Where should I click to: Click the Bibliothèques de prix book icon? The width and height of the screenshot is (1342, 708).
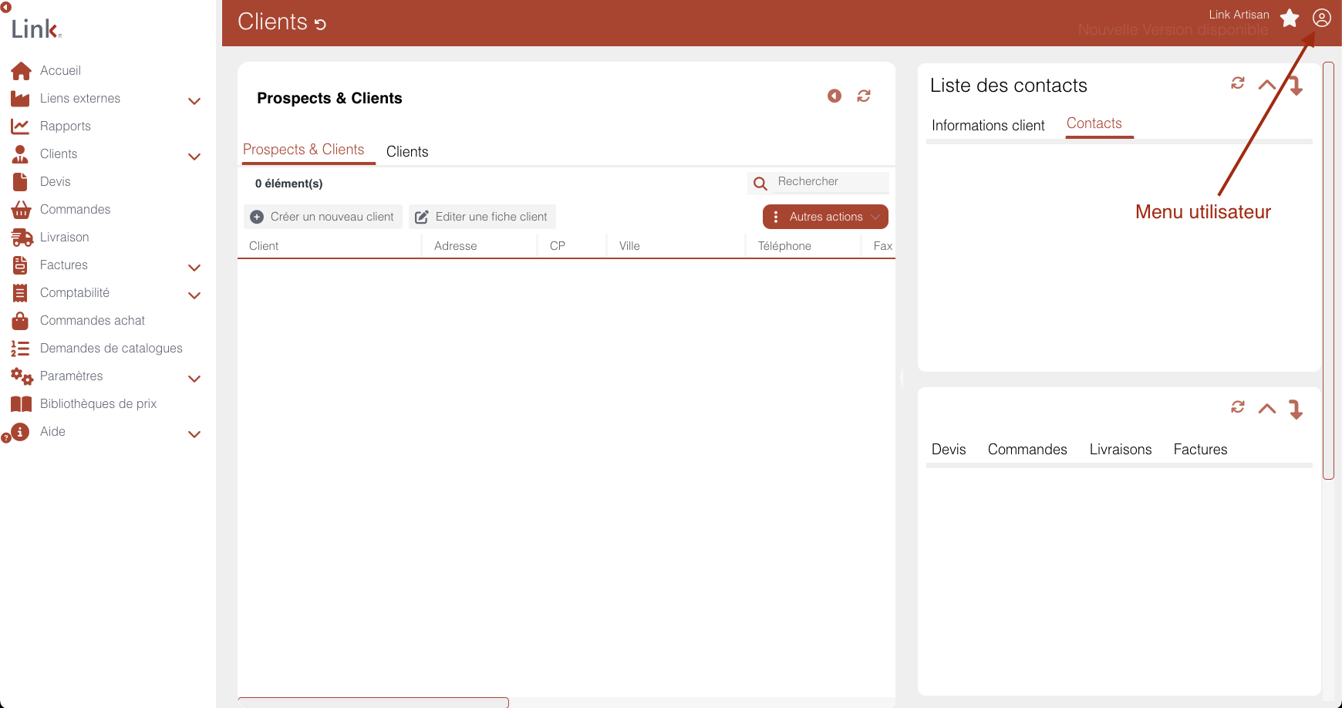click(x=21, y=404)
